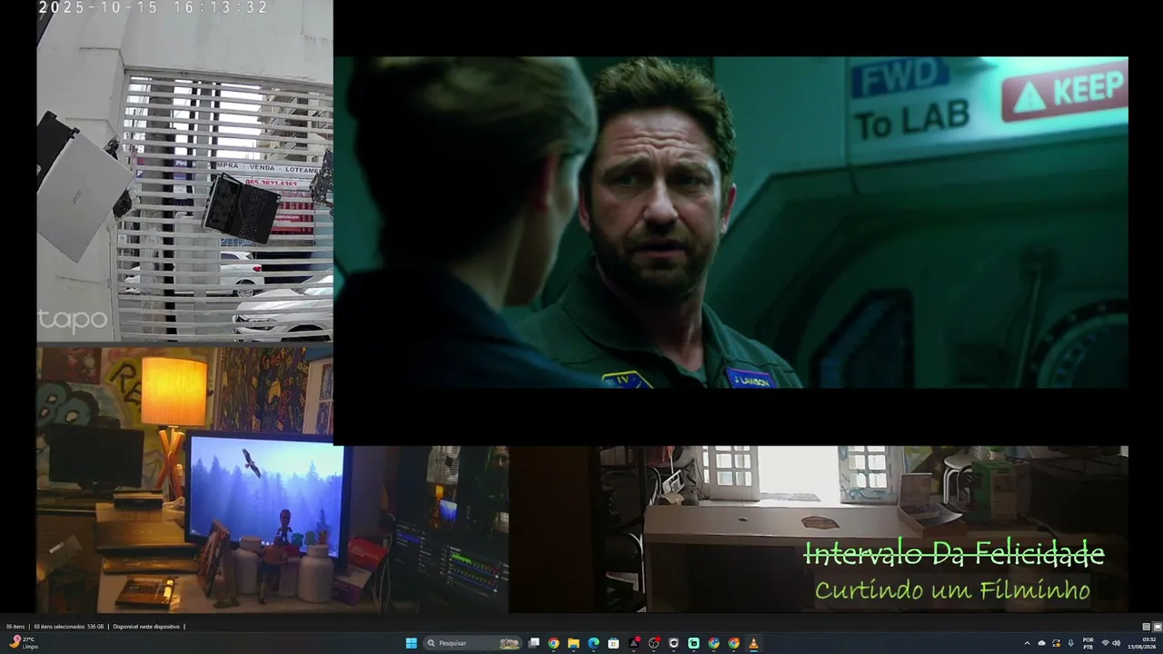
Task: Open the Chrome icon beside the mint-green app
Action: coord(713,643)
